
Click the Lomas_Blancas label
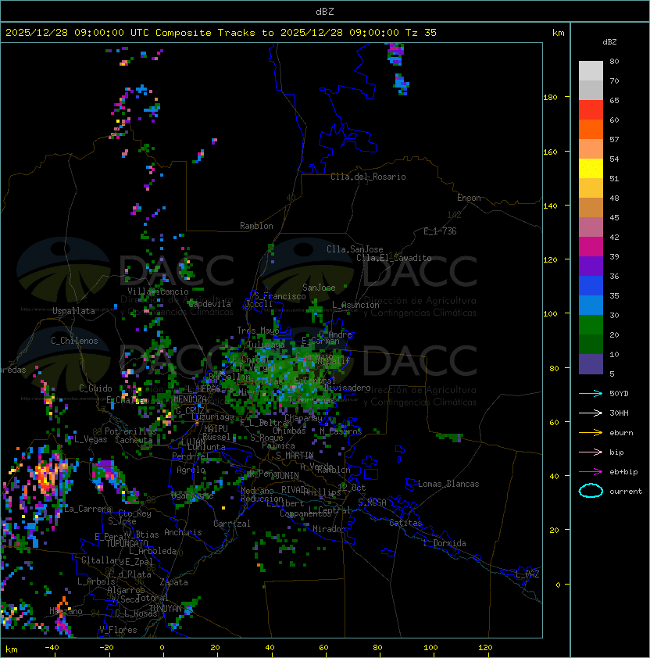click(448, 484)
